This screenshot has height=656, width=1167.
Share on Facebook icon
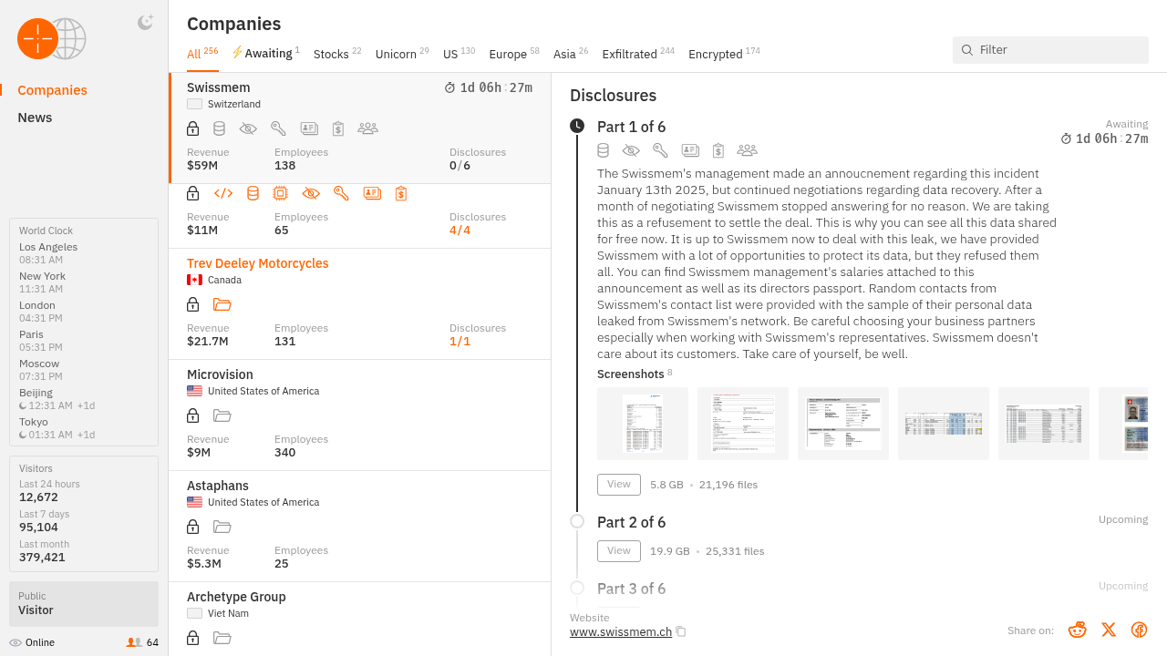(x=1139, y=630)
